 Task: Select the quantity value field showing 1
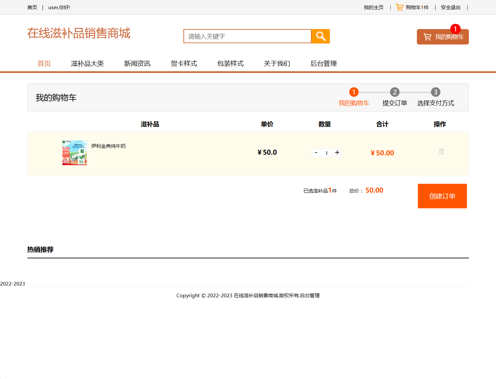(327, 153)
